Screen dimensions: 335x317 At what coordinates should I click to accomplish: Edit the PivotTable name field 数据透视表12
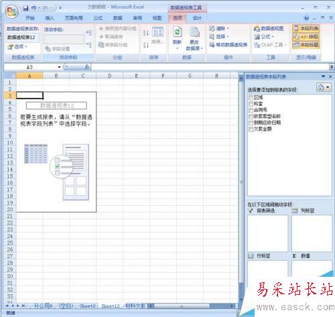pos(23,38)
